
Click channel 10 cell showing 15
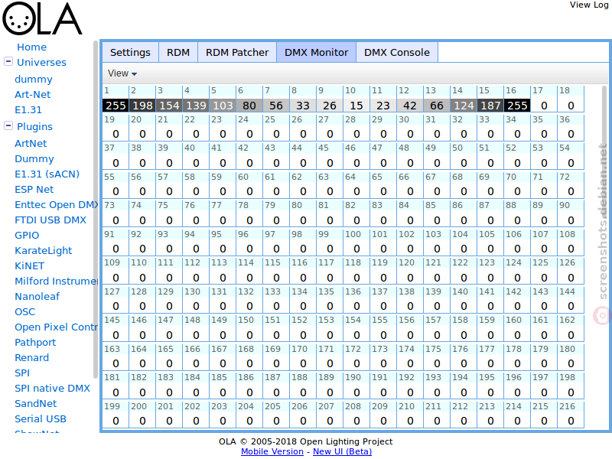[356, 99]
